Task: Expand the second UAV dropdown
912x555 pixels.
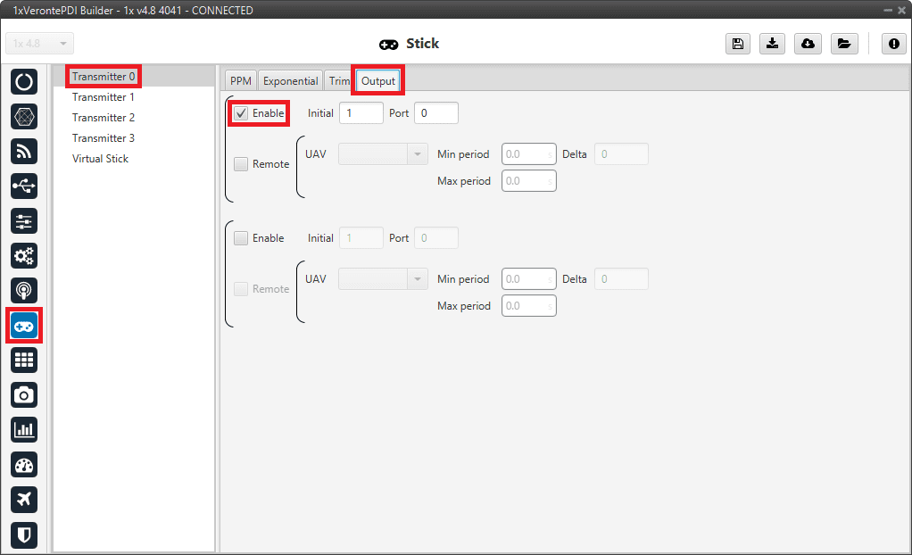Action: pyautogui.click(x=384, y=279)
